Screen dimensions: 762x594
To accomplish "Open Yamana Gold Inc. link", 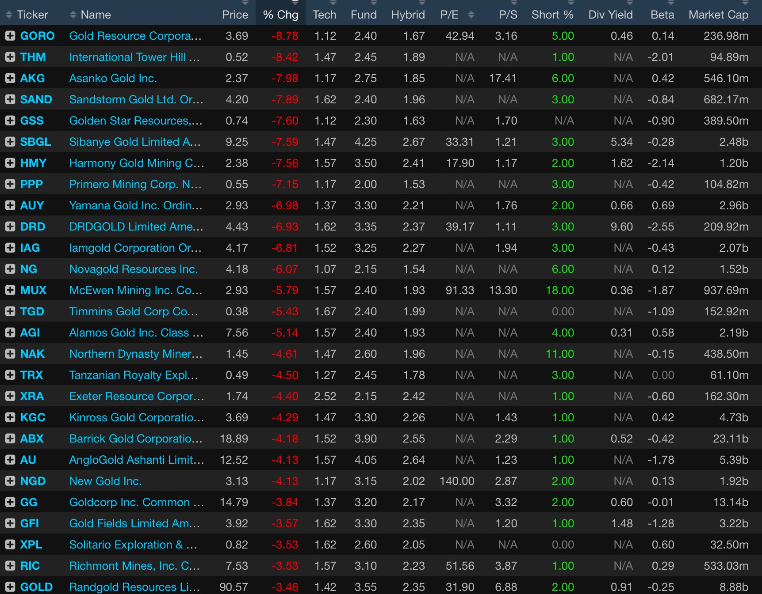I will coord(136,205).
